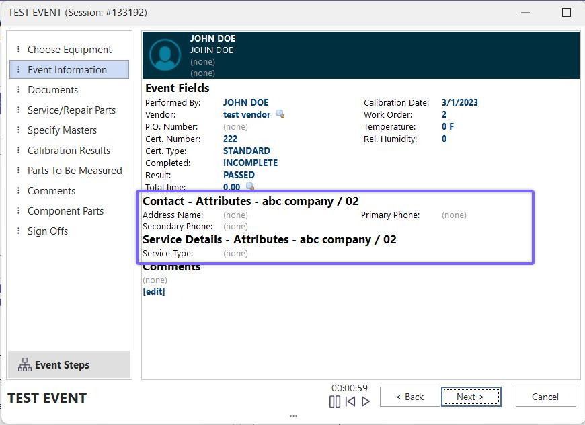Pause the session timer
The image size is (585, 425).
click(335, 401)
